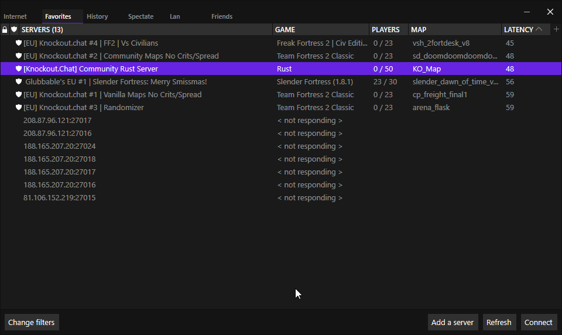Click the shield secure column header icon

click(14, 29)
